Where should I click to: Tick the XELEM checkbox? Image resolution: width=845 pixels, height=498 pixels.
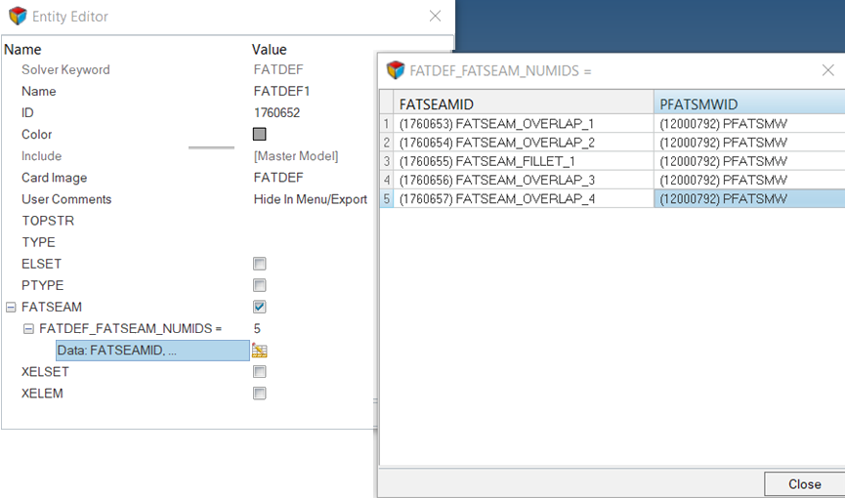259,394
